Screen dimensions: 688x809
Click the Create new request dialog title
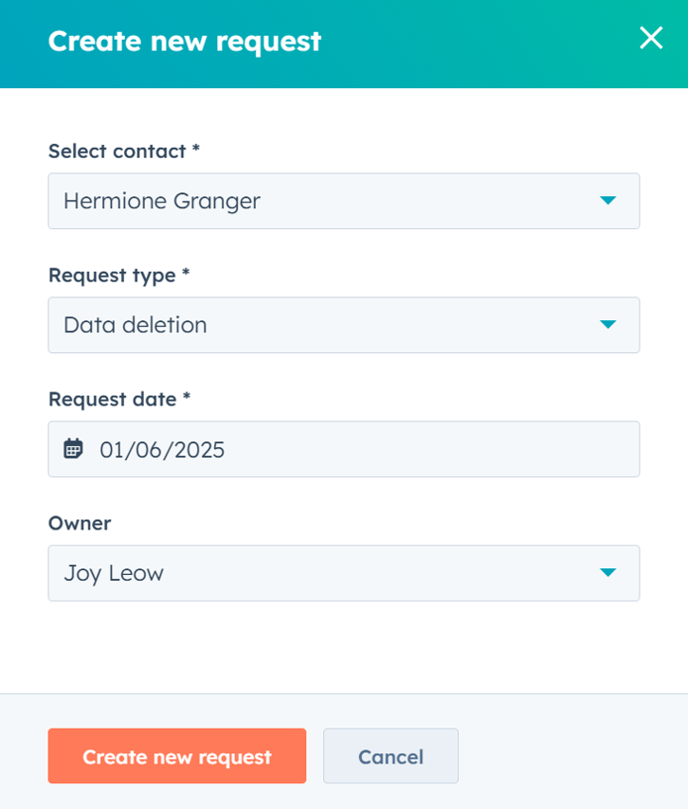tap(184, 41)
